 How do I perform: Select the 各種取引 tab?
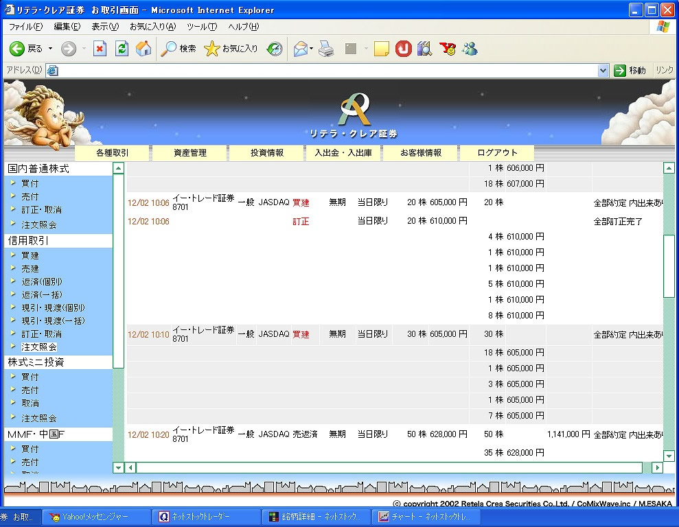pos(112,153)
